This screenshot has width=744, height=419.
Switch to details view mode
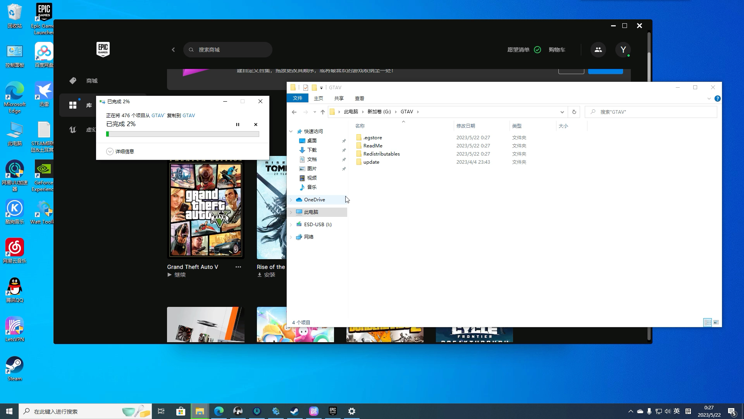coord(708,322)
